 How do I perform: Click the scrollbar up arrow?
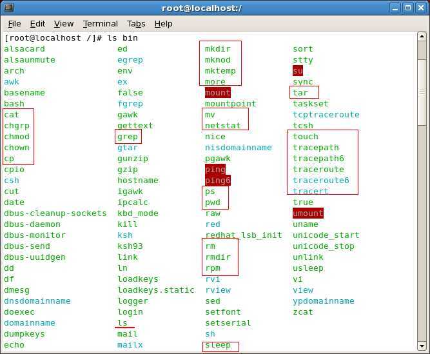(x=422, y=36)
